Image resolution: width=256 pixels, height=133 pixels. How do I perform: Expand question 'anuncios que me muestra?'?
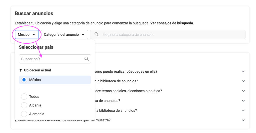point(243,120)
